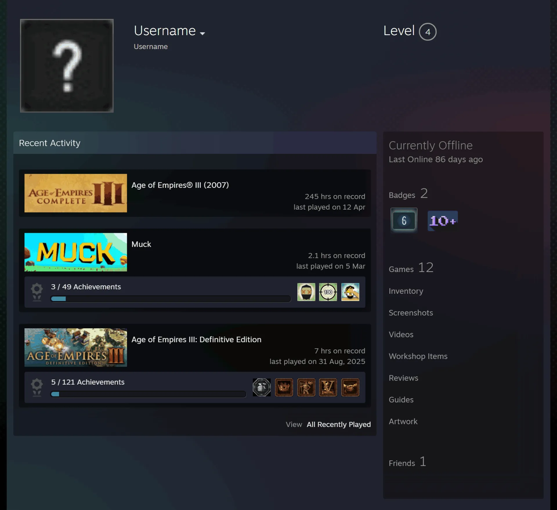557x510 pixels.
Task: View the V numeral achievement icon for Definitive Edition
Action: coord(328,387)
